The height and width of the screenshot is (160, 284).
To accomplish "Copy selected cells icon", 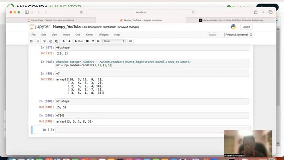I will point(51,41).
